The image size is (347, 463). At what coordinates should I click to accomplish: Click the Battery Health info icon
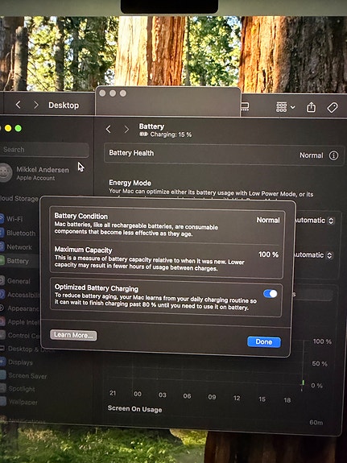[333, 155]
